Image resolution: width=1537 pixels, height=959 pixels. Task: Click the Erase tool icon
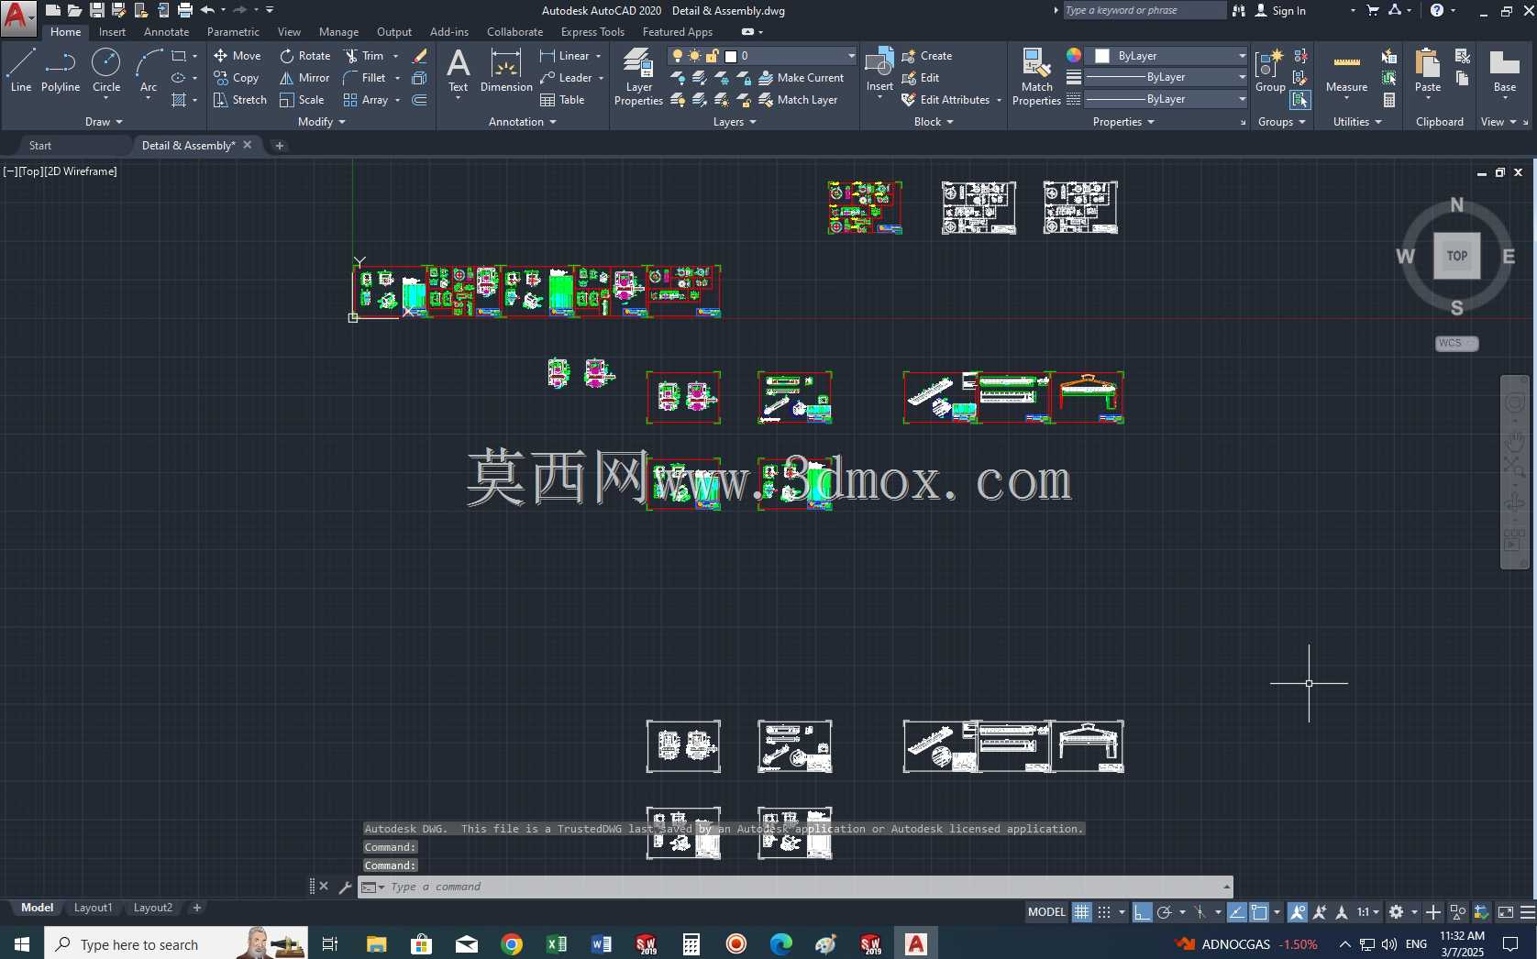(x=419, y=56)
